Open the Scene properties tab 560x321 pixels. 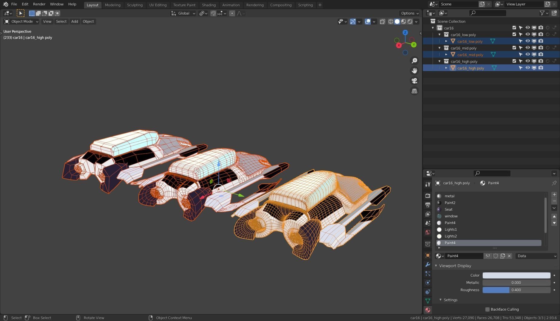(x=427, y=223)
